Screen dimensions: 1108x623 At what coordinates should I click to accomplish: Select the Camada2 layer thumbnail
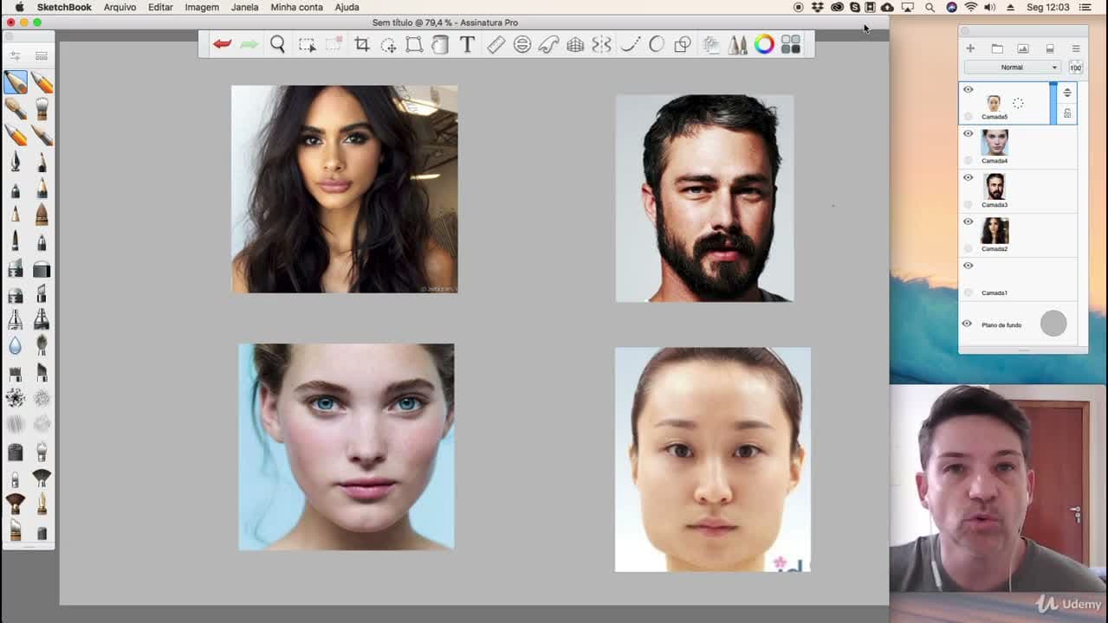pos(995,230)
